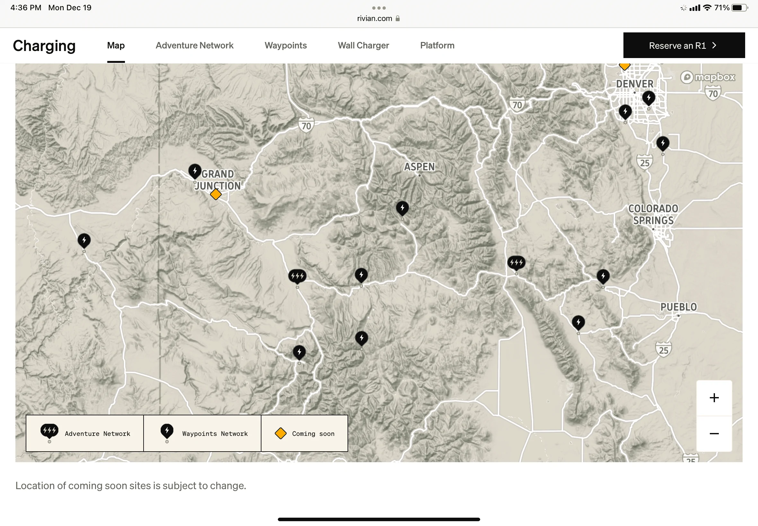Tap the 4:36 PM clock in status bar
Screen dimensions: 758x526
[26, 8]
